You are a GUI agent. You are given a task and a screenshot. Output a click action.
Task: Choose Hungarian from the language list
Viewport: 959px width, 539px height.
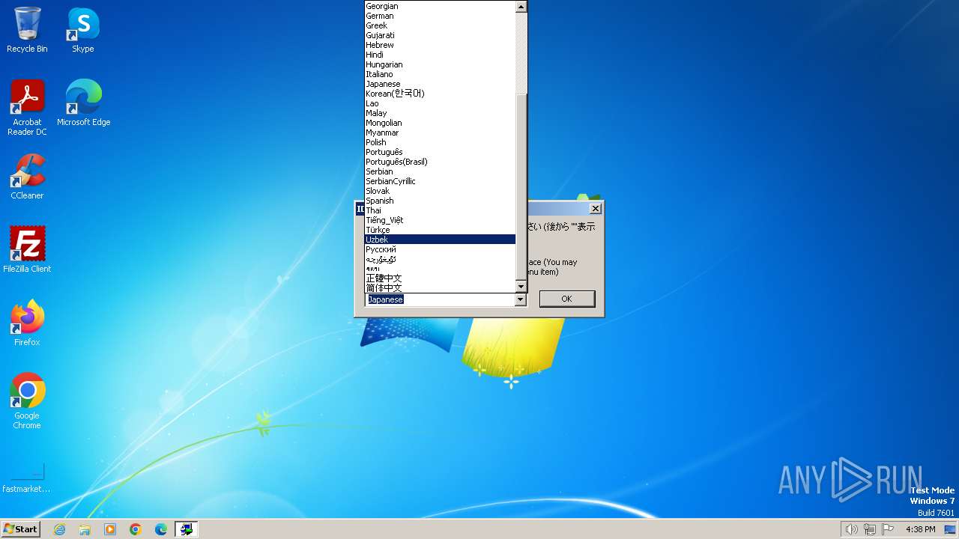[440, 64]
